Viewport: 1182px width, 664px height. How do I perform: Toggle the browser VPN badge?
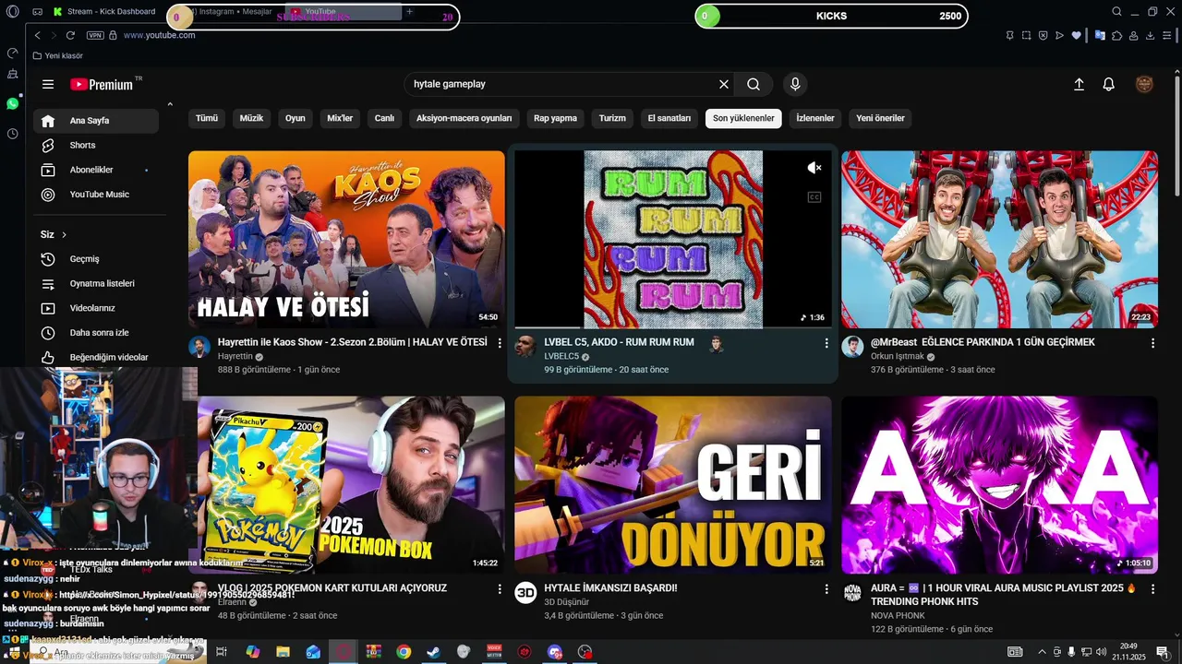pos(95,35)
